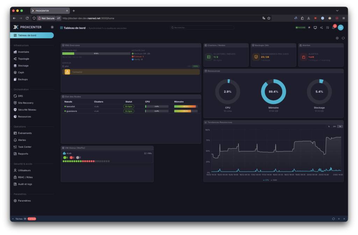Toggle CPU series in chart legend

click(x=266, y=180)
